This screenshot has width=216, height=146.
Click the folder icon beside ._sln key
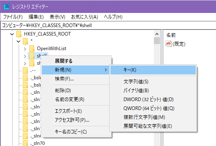click(x=25, y=92)
